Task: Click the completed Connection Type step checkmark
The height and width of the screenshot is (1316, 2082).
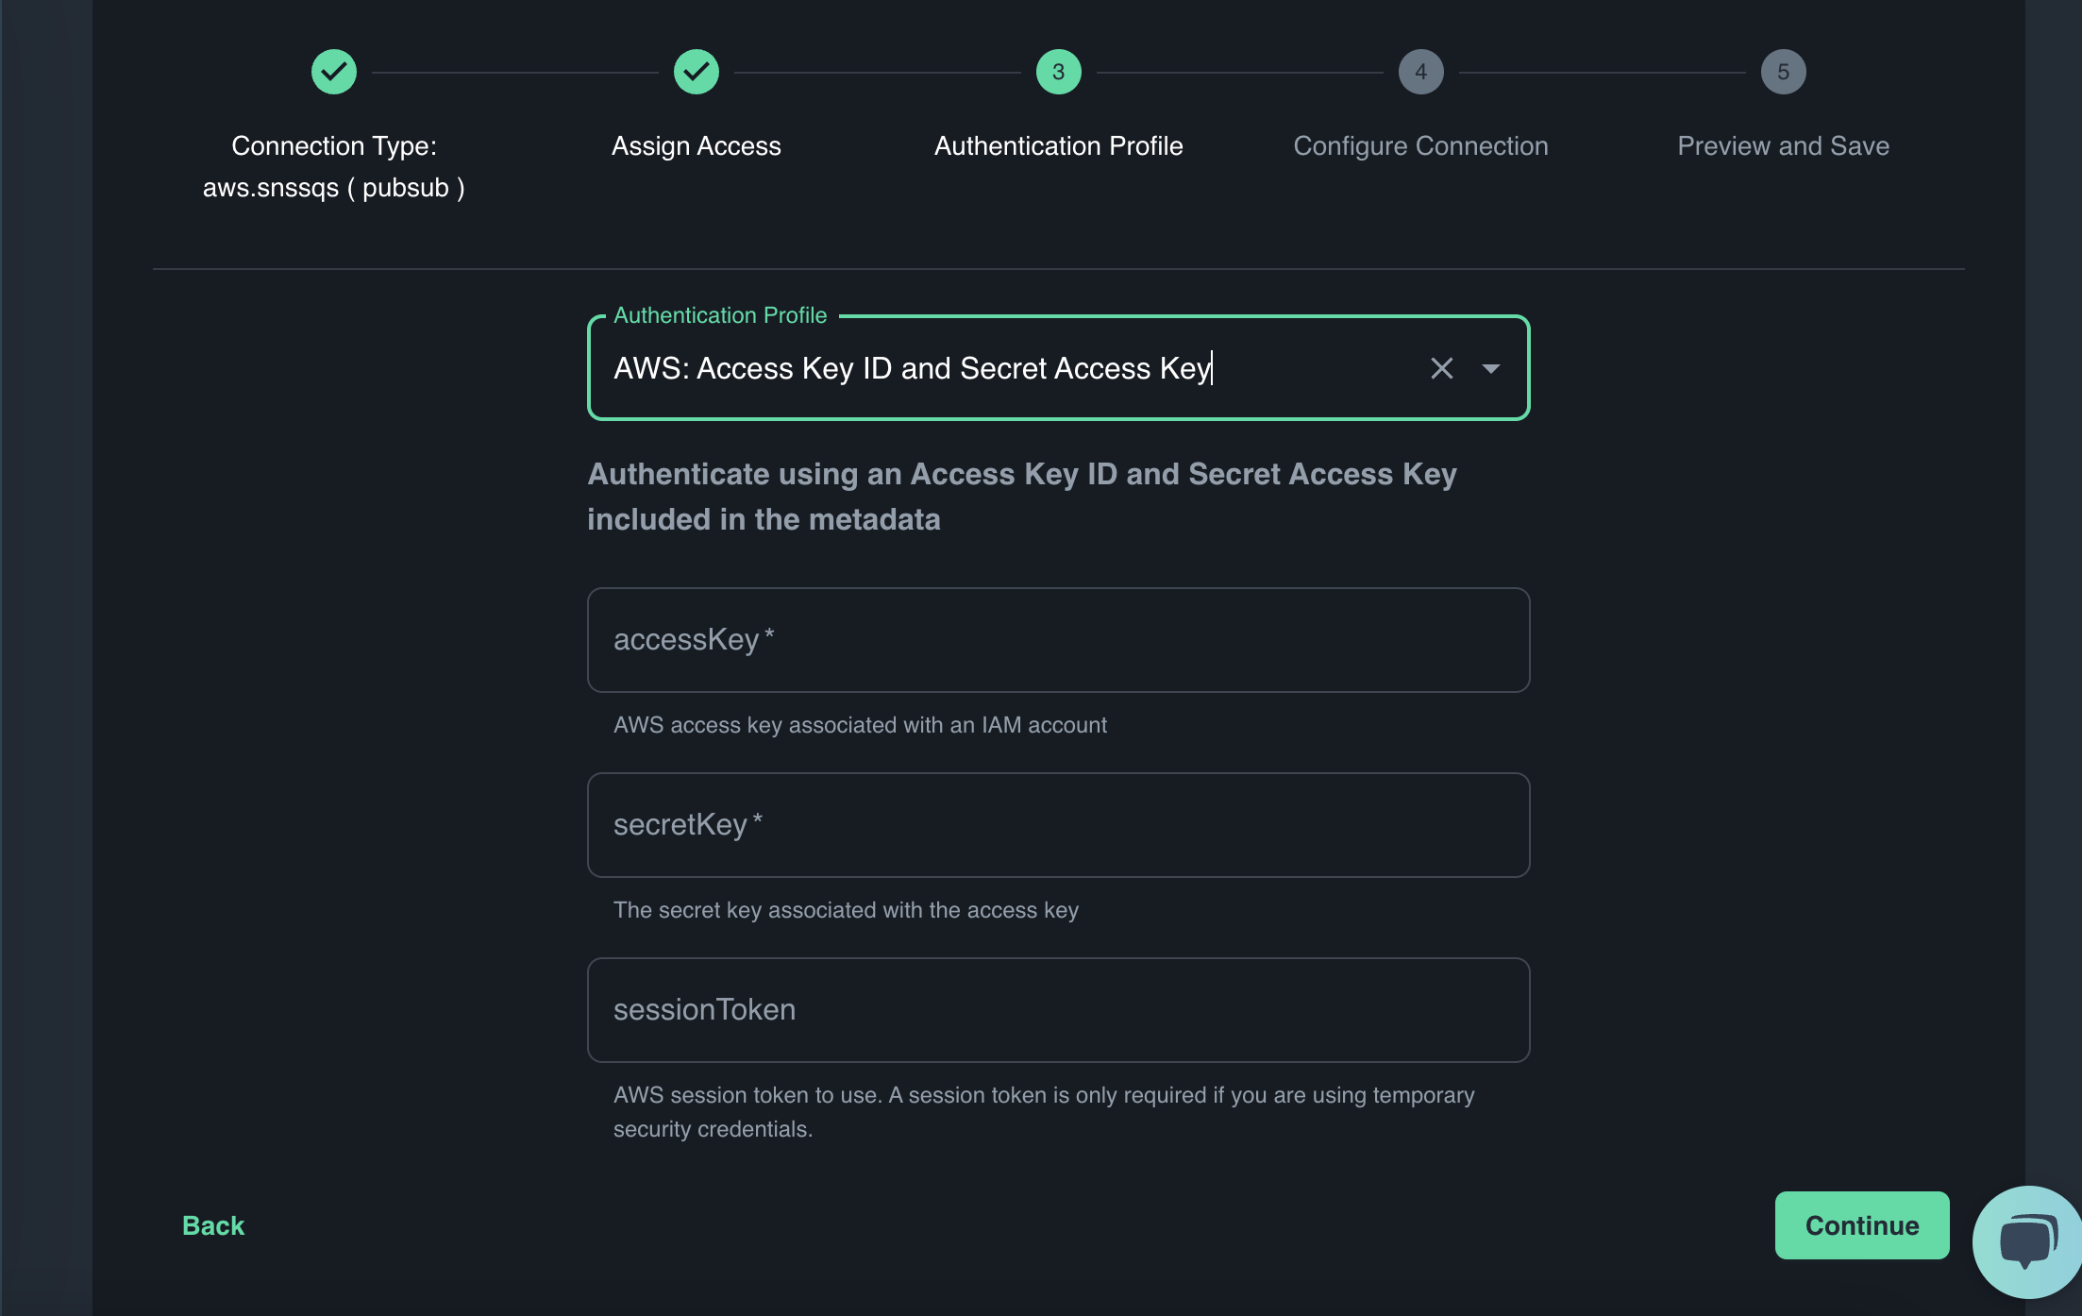Action: [334, 72]
